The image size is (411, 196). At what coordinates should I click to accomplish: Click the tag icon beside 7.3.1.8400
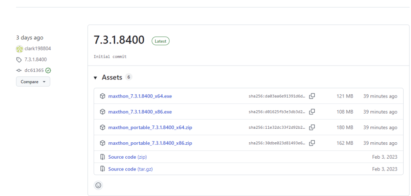click(x=19, y=60)
